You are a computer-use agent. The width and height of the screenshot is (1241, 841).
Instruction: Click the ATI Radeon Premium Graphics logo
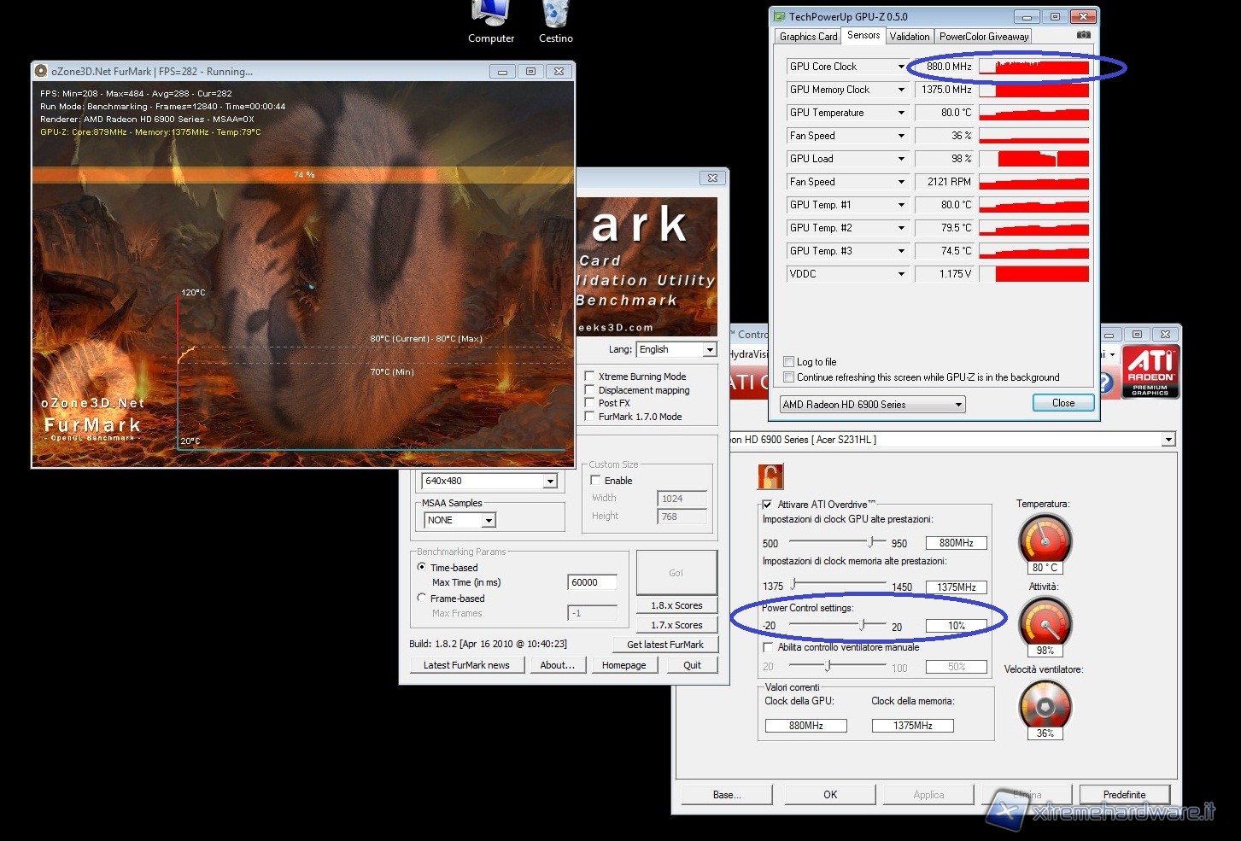[1150, 372]
